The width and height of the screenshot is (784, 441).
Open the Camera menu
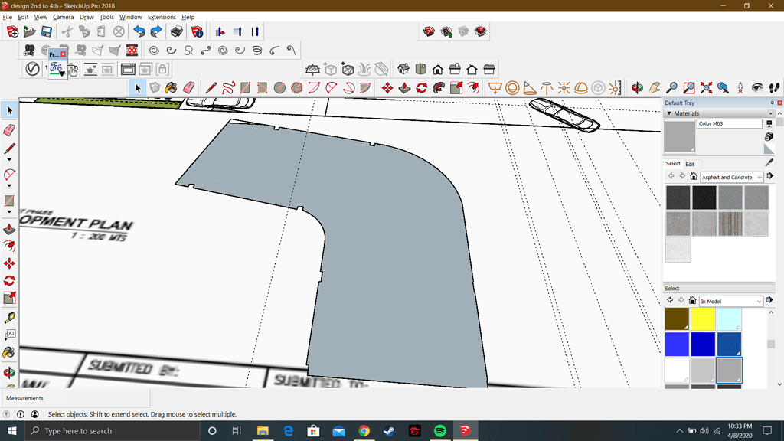coord(63,17)
